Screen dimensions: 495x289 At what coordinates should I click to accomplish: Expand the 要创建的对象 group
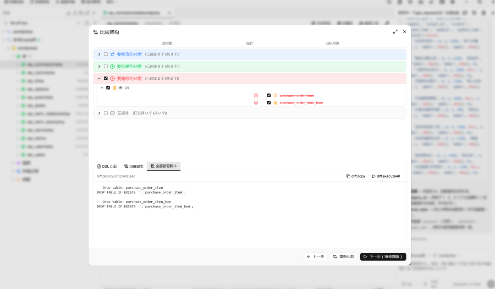click(x=99, y=66)
